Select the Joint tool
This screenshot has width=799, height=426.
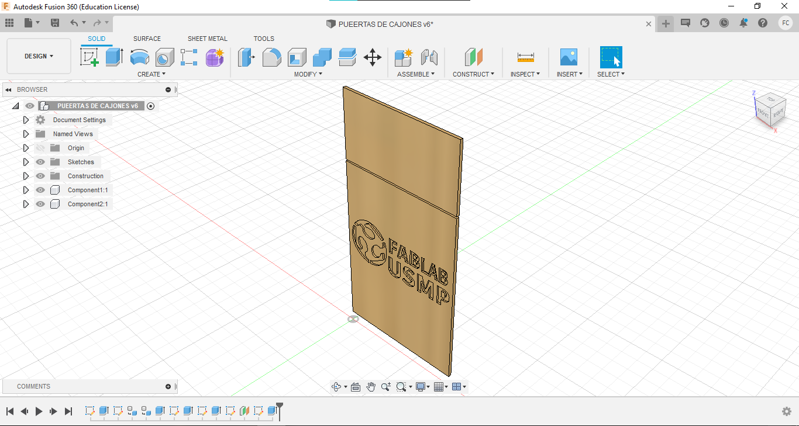pyautogui.click(x=429, y=57)
